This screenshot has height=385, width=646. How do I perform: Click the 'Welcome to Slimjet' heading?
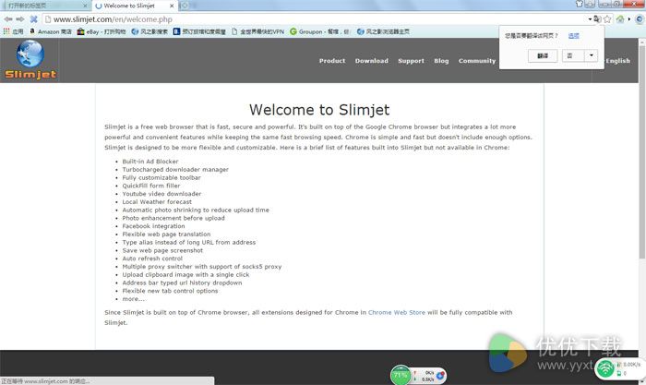pyautogui.click(x=319, y=110)
